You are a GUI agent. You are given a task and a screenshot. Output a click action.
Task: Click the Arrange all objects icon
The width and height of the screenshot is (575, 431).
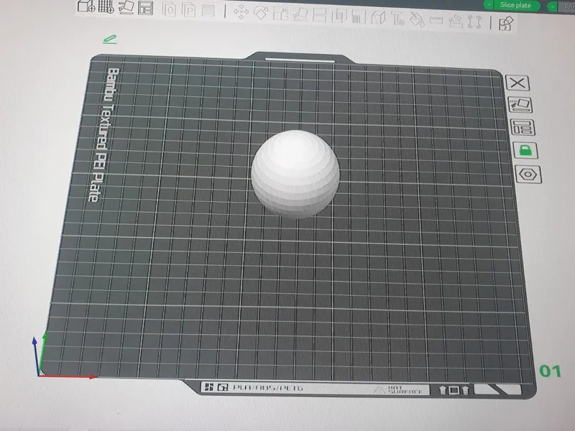(x=145, y=8)
